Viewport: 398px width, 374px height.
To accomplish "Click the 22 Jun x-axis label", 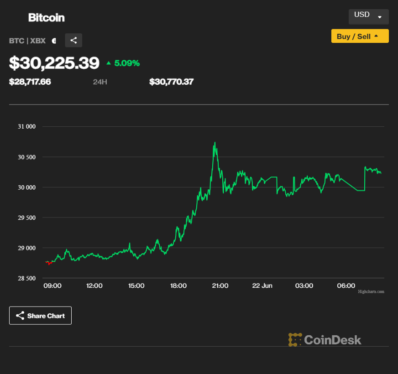I will pos(262,286).
